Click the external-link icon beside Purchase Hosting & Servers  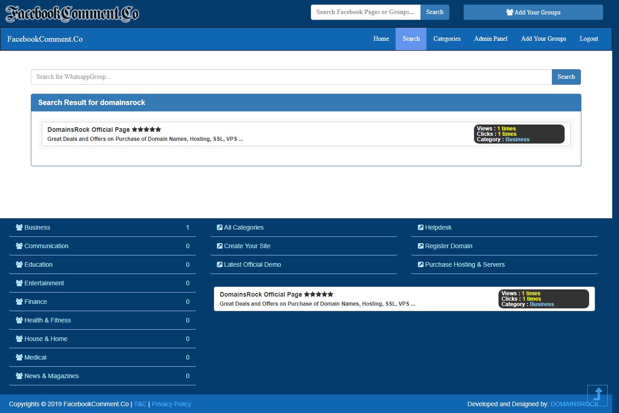[x=421, y=264]
